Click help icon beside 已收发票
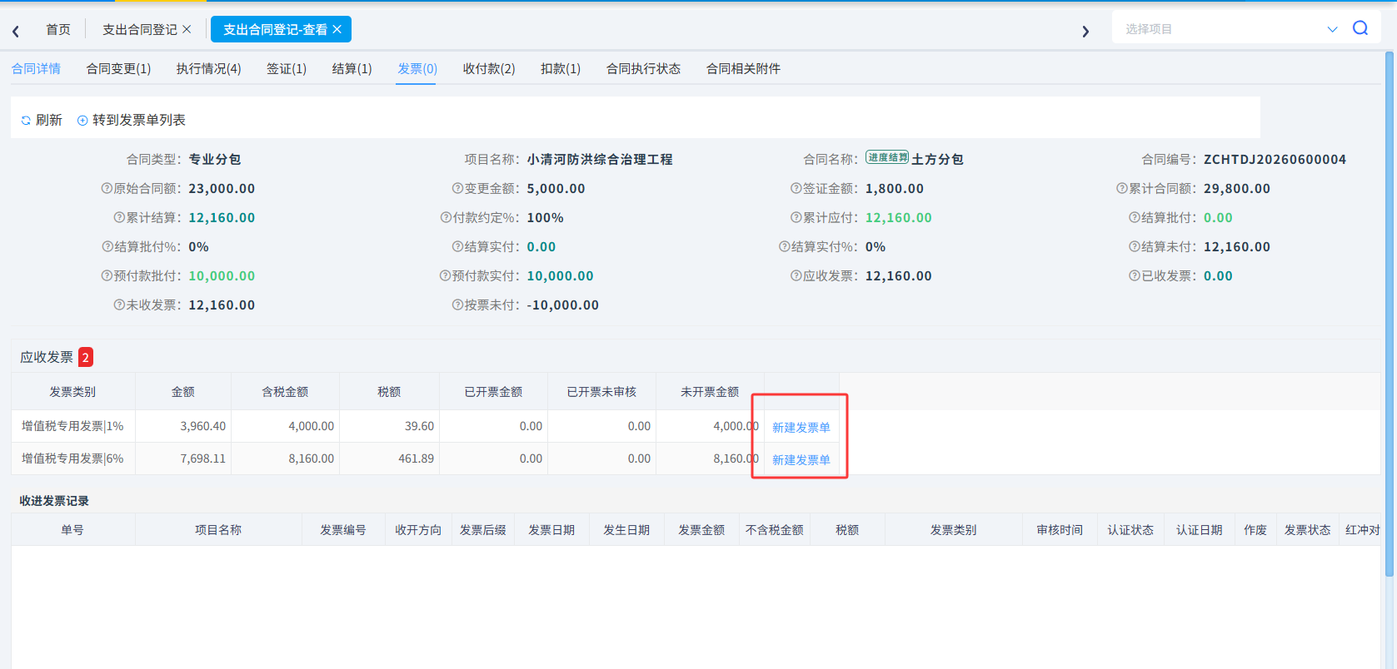The width and height of the screenshot is (1397, 669). coord(1135,276)
